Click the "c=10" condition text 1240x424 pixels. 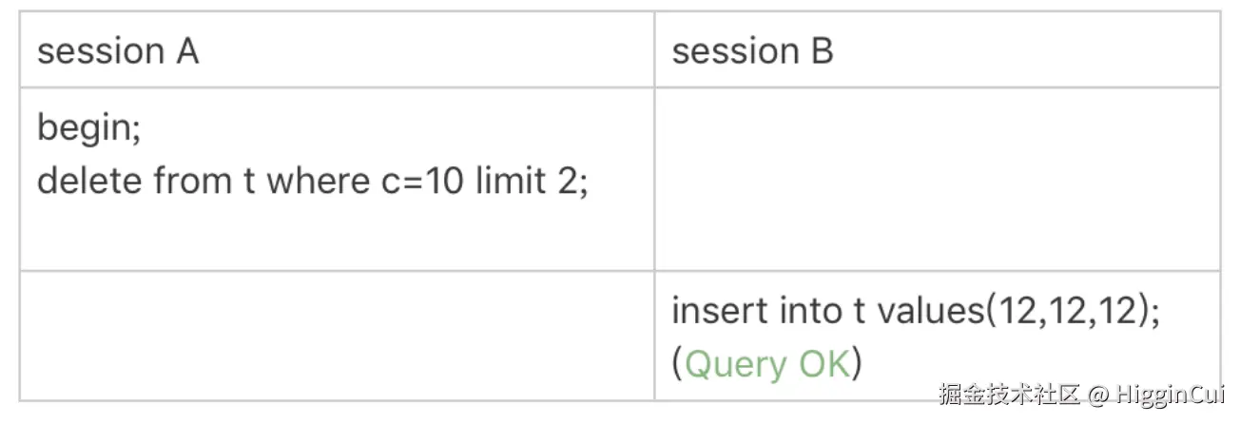coord(416,179)
